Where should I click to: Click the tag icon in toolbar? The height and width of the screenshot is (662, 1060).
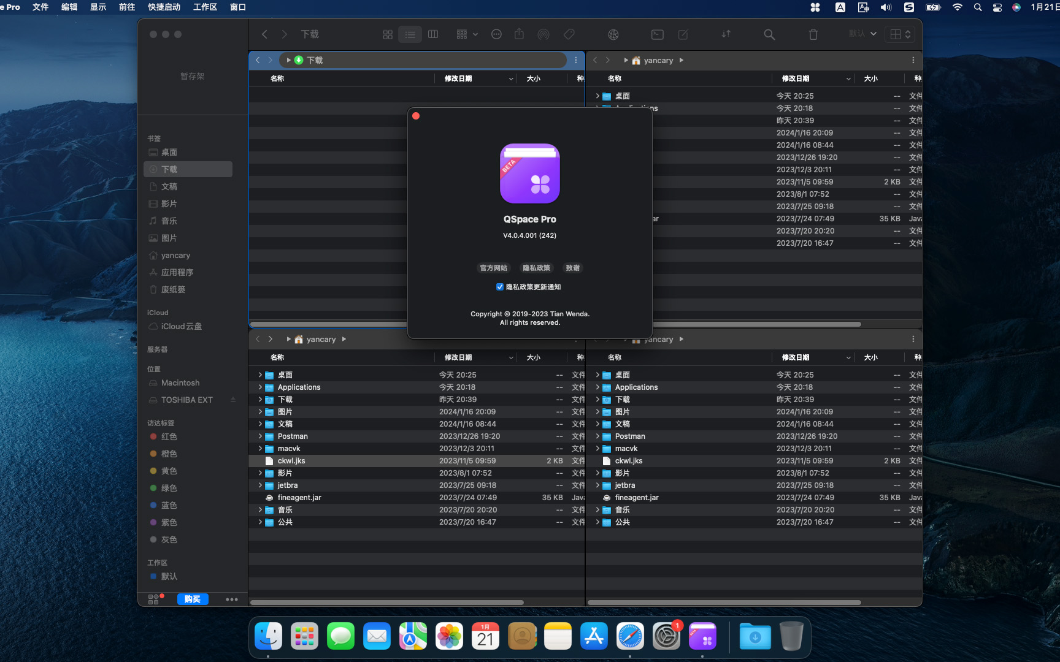[x=569, y=34]
